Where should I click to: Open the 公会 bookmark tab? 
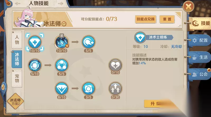click(x=200, y=74)
